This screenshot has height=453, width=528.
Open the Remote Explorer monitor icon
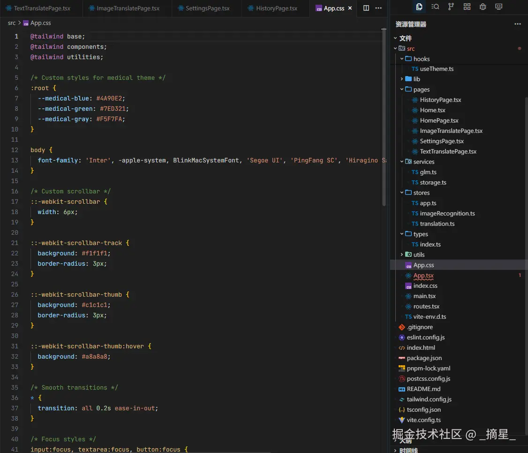coord(499,7)
